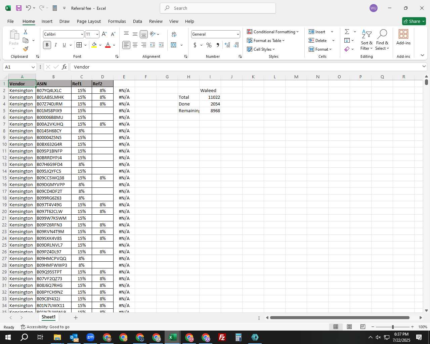Switch to the Insert tab
430x344 pixels.
pos(47,21)
